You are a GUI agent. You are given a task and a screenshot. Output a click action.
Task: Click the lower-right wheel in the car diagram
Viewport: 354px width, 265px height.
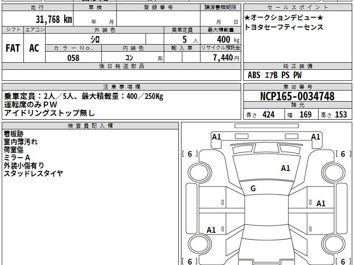(334, 244)
